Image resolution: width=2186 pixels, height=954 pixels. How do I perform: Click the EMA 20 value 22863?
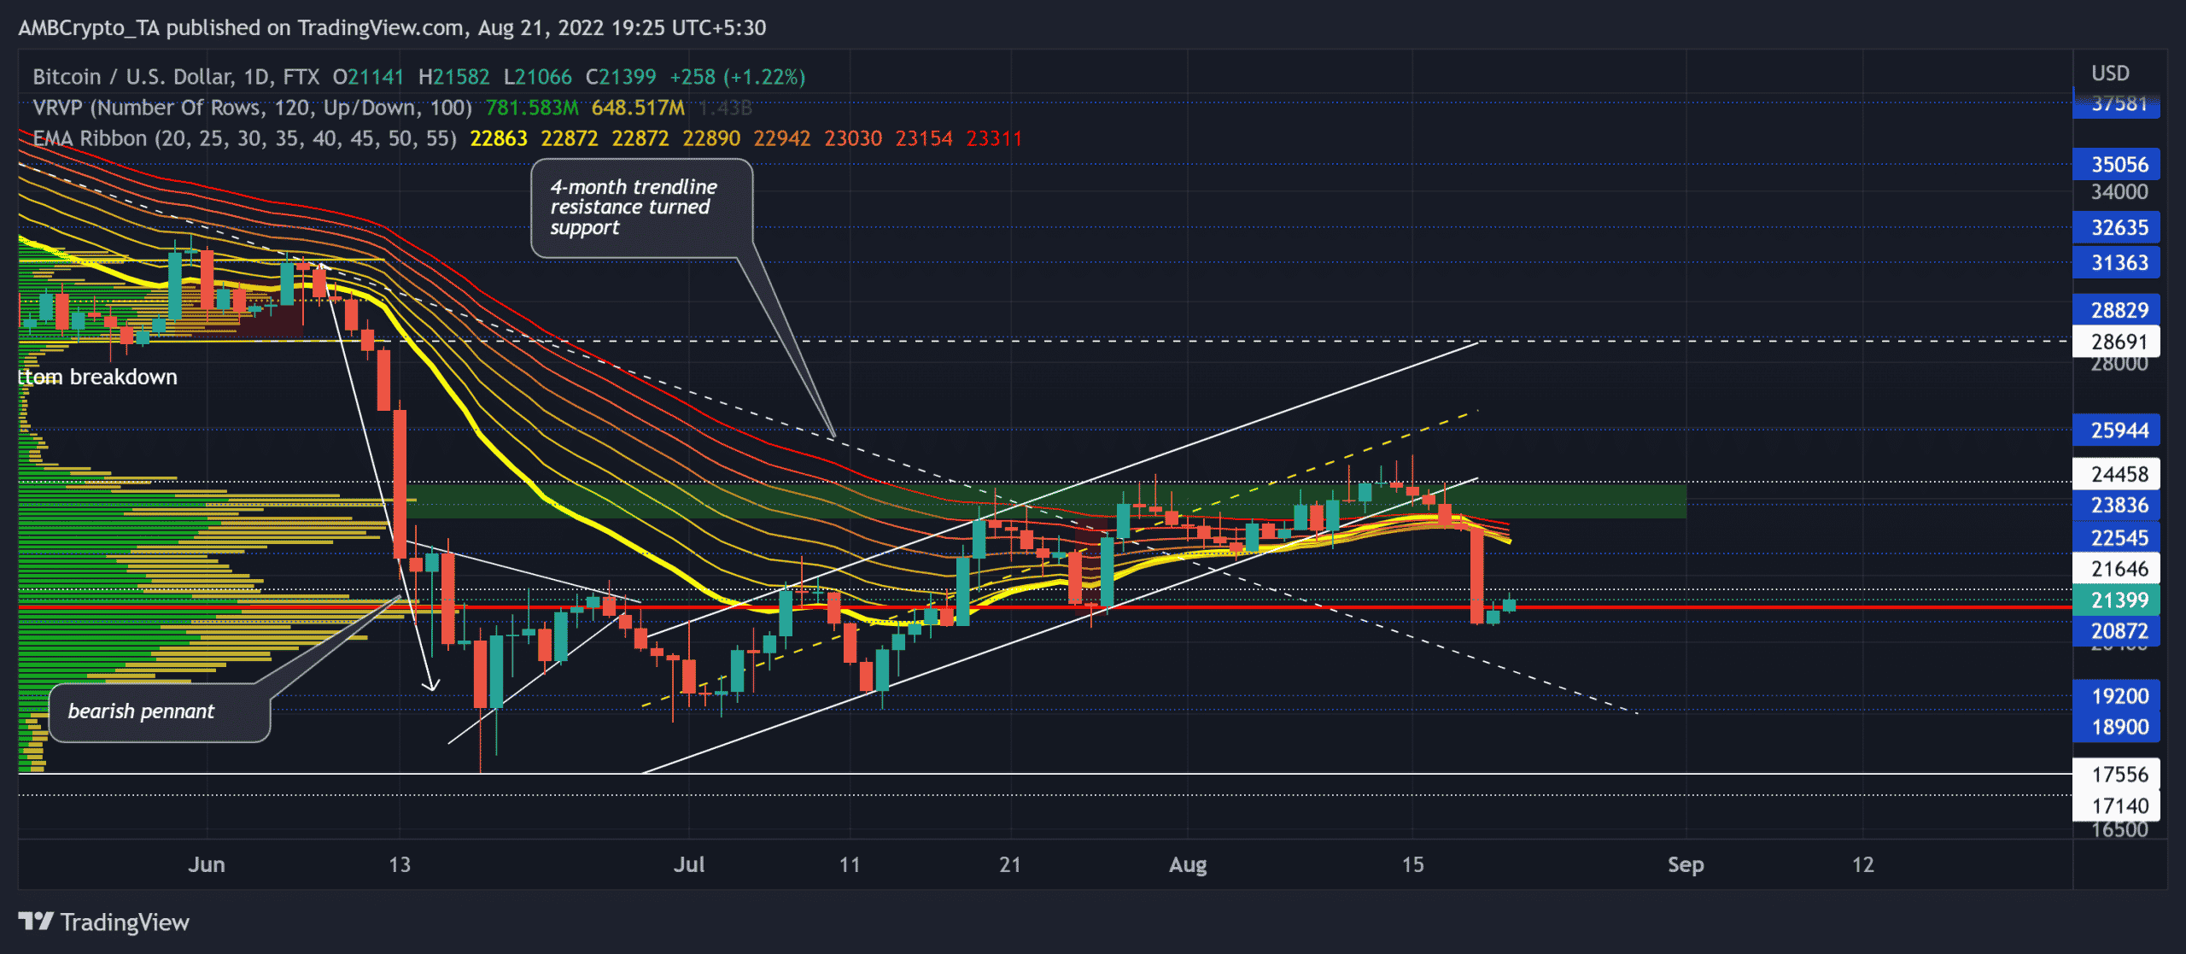(499, 138)
